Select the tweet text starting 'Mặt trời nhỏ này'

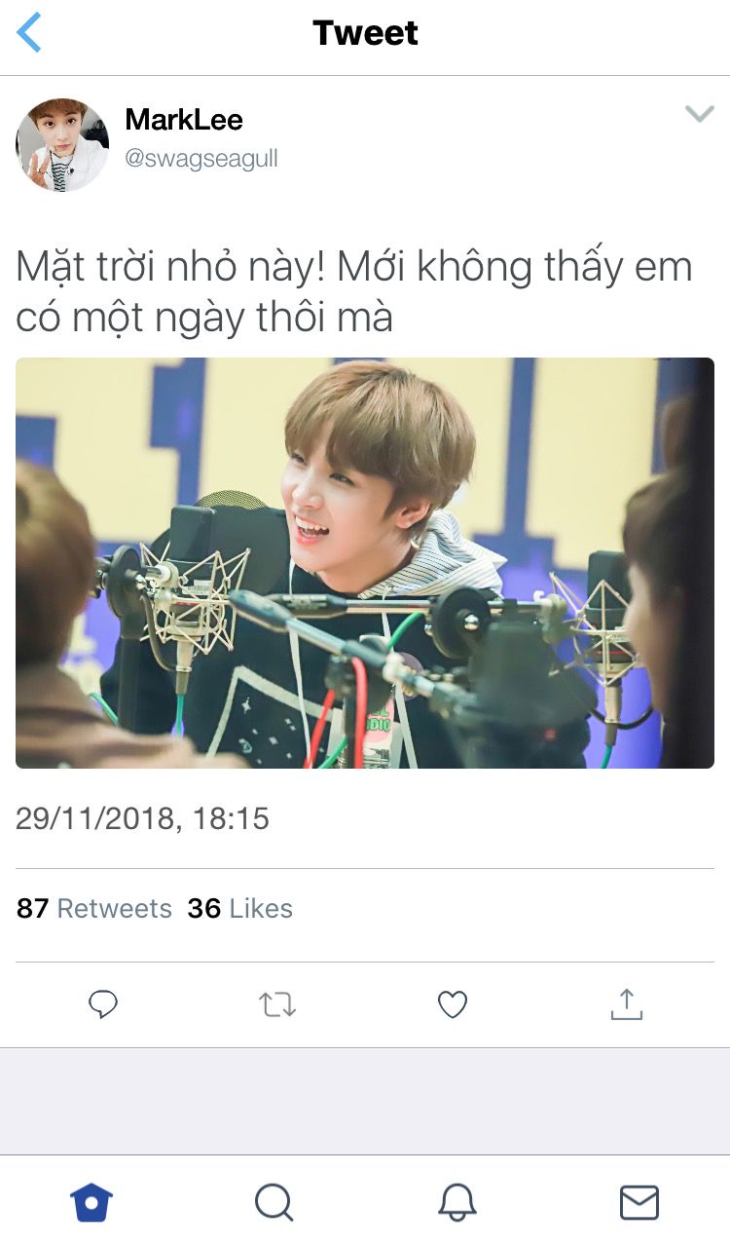354,292
